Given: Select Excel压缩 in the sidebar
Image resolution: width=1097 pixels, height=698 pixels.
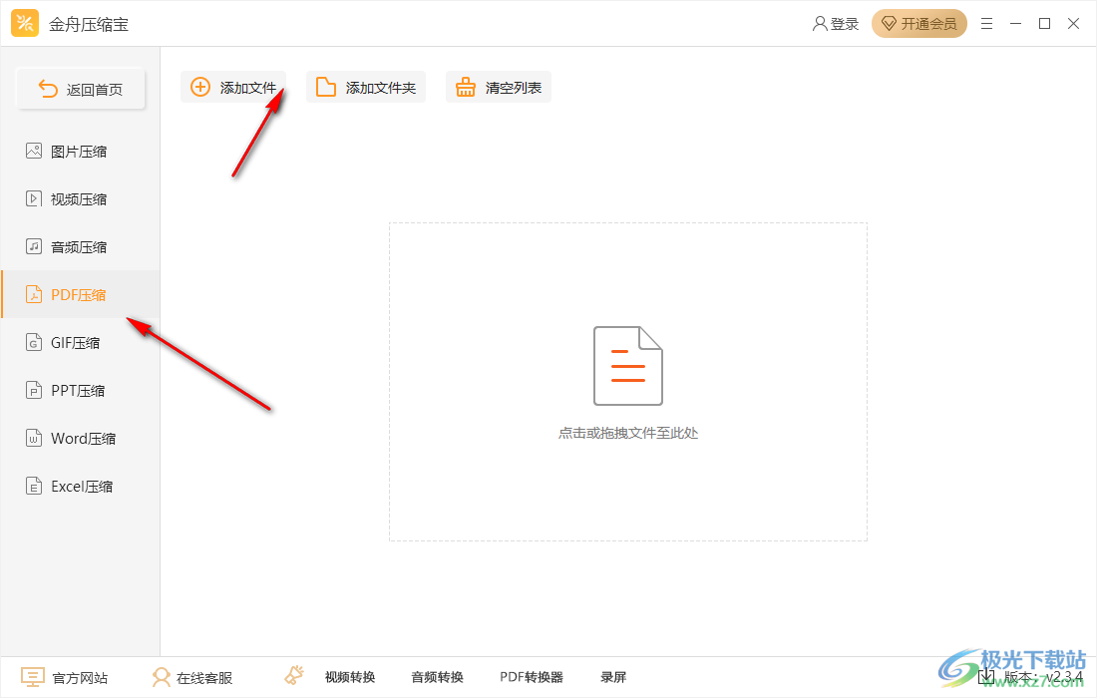Looking at the screenshot, I should (80, 486).
